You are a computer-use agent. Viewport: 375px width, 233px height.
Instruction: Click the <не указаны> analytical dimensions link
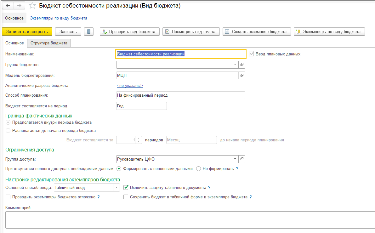[130, 86]
